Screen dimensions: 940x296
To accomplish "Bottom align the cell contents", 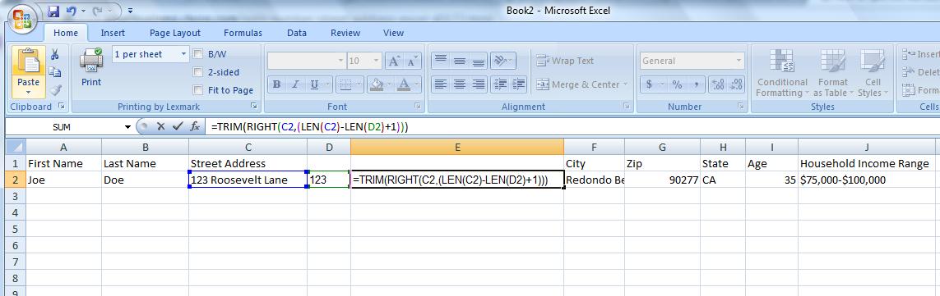I will (479, 61).
